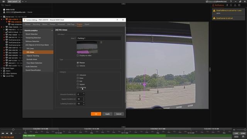Pause playback with the pause button

click(x=11, y=133)
